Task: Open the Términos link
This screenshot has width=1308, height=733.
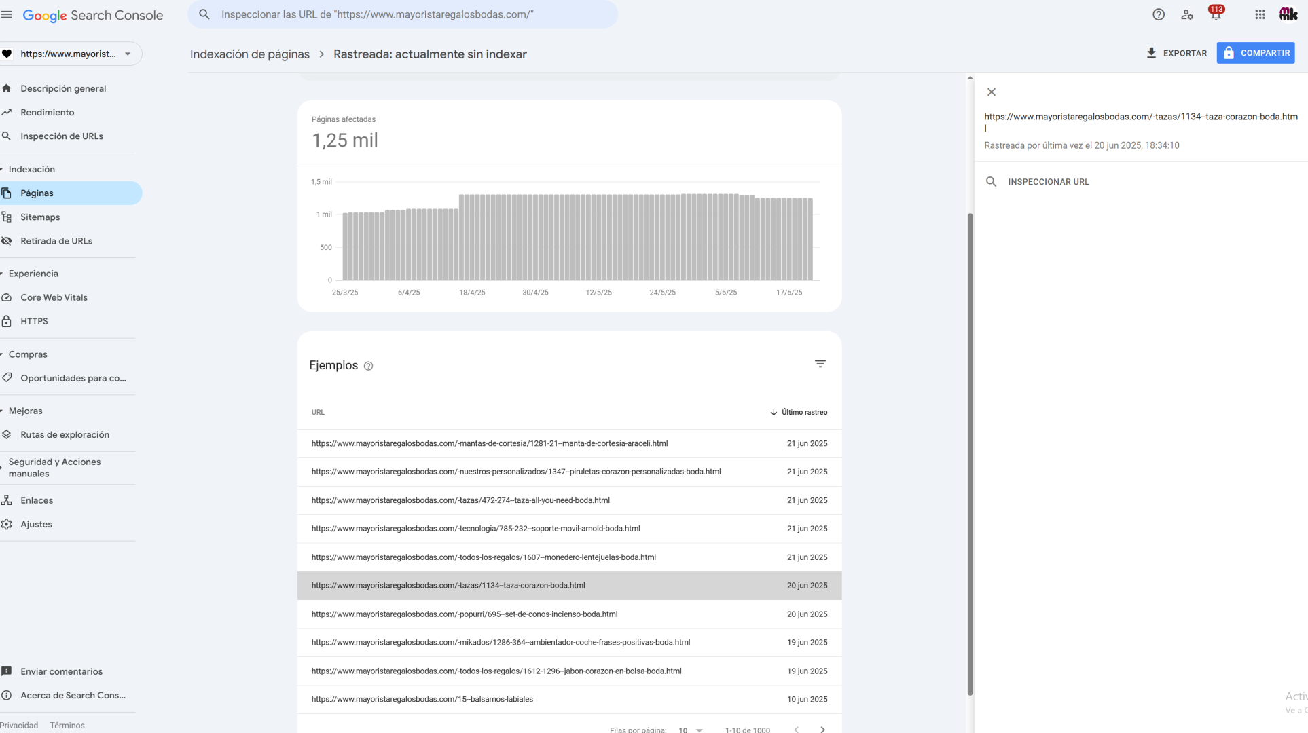Action: pyautogui.click(x=67, y=725)
